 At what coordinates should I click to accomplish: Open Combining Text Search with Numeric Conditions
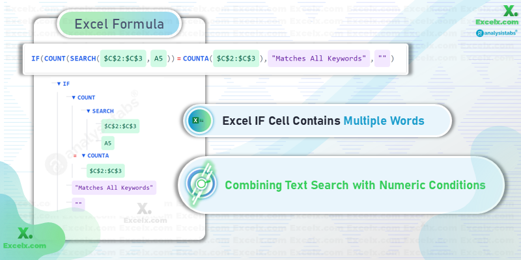coord(341,185)
